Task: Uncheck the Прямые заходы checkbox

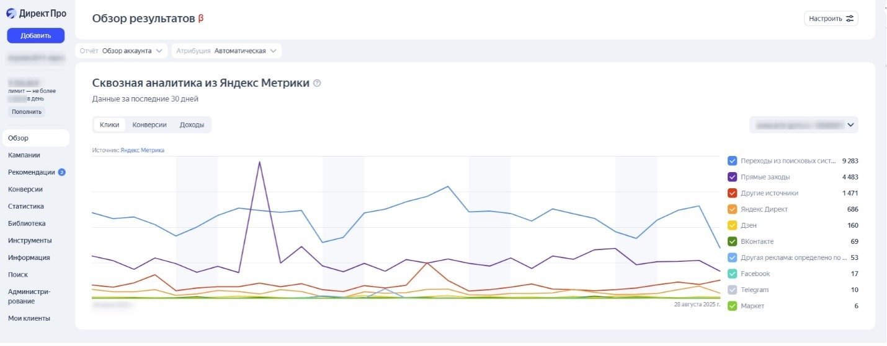Action: coord(733,177)
